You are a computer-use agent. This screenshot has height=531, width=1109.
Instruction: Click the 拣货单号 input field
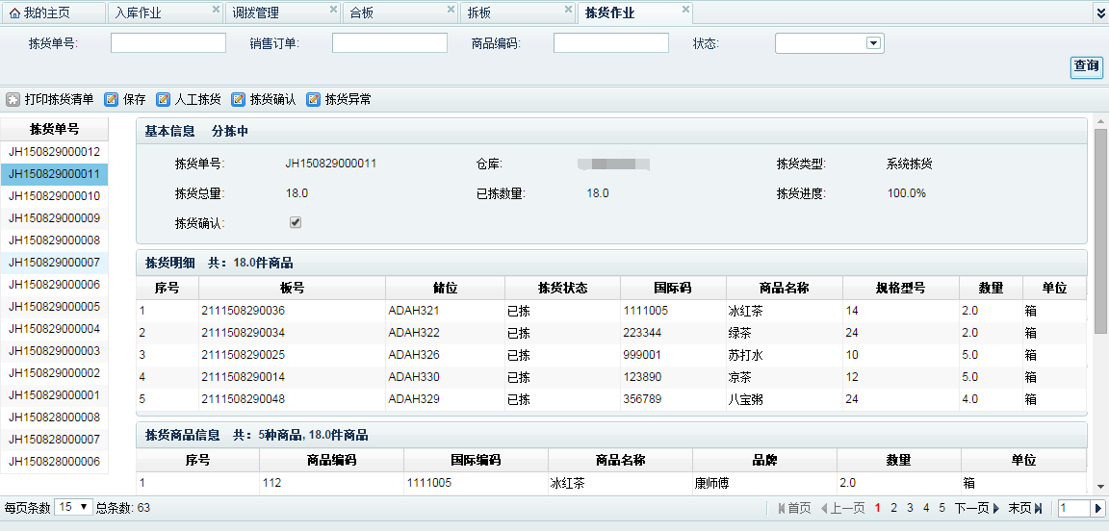168,43
